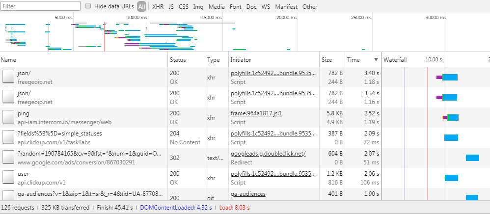Open the frame.964a1817.js:1 initiator link

[x=256, y=113]
